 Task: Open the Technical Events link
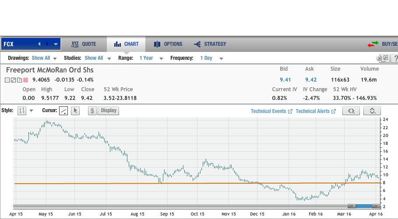click(271, 111)
